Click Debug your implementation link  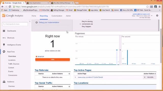pyautogui.click(x=49, y=22)
